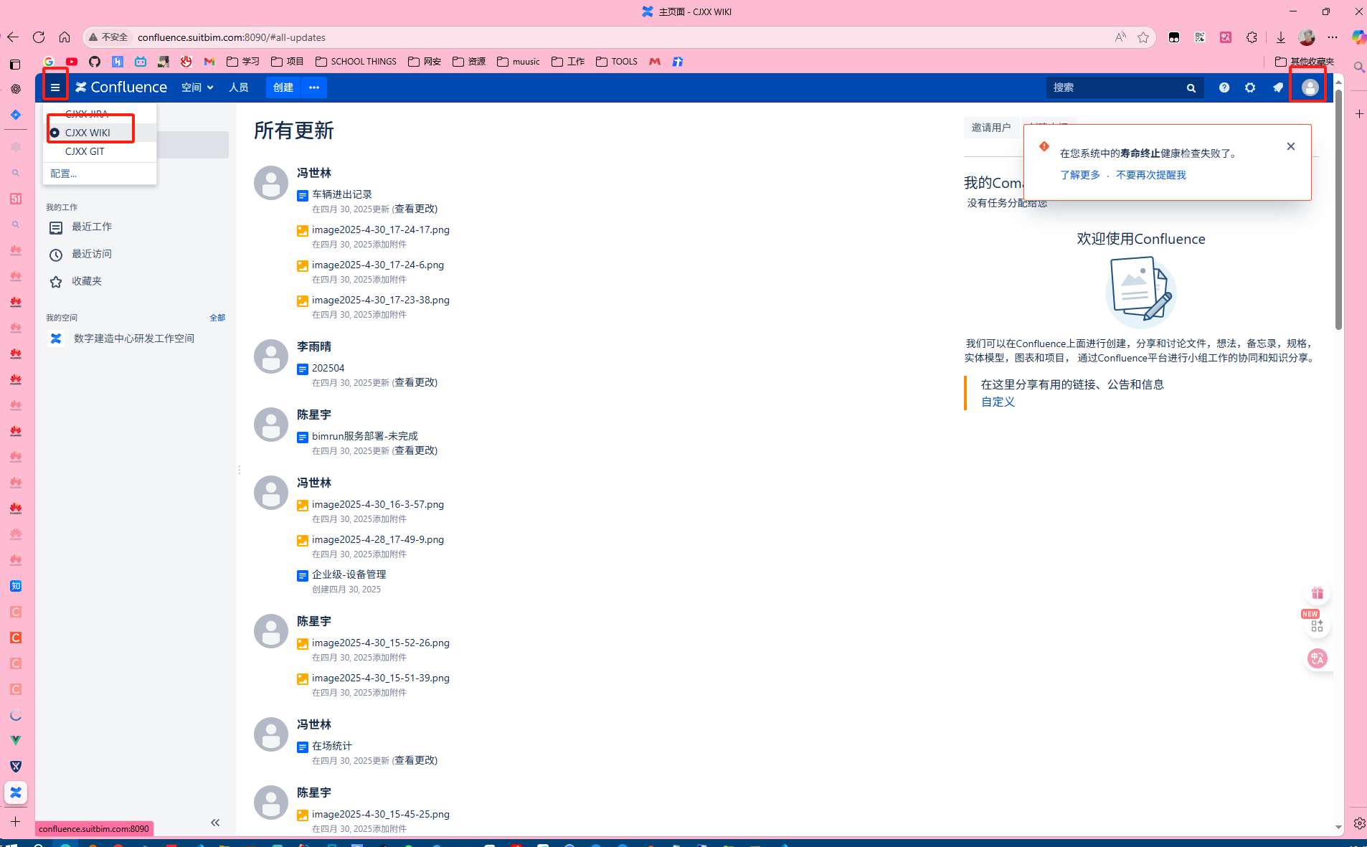Open the muusic bookmark folder
Screen dimensions: 1367x847
[518, 62]
